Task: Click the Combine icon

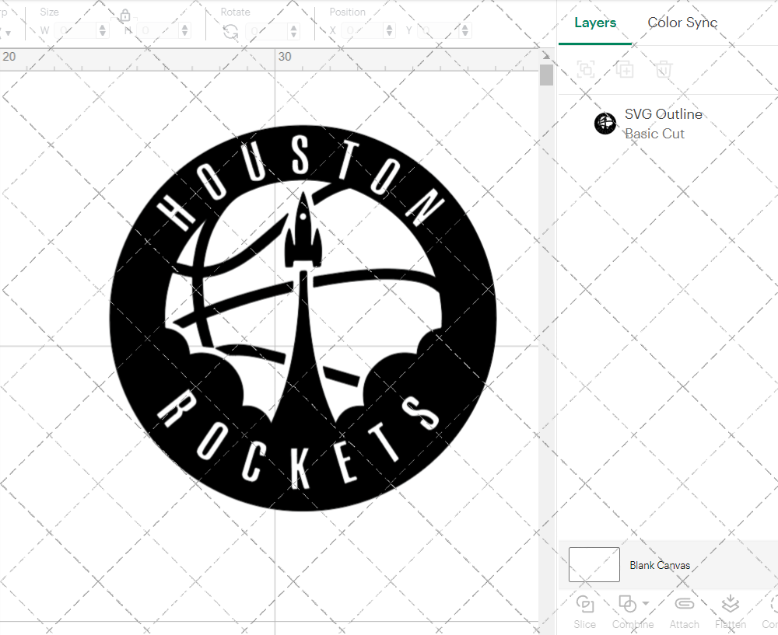Action: [x=627, y=603]
